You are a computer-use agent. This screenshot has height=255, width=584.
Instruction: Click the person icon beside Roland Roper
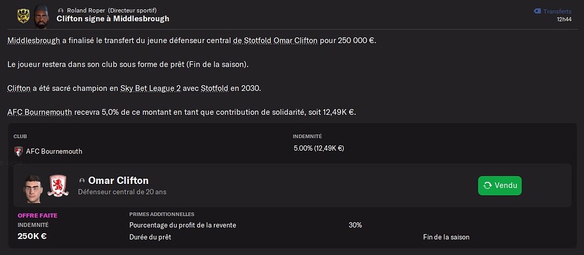(x=61, y=11)
